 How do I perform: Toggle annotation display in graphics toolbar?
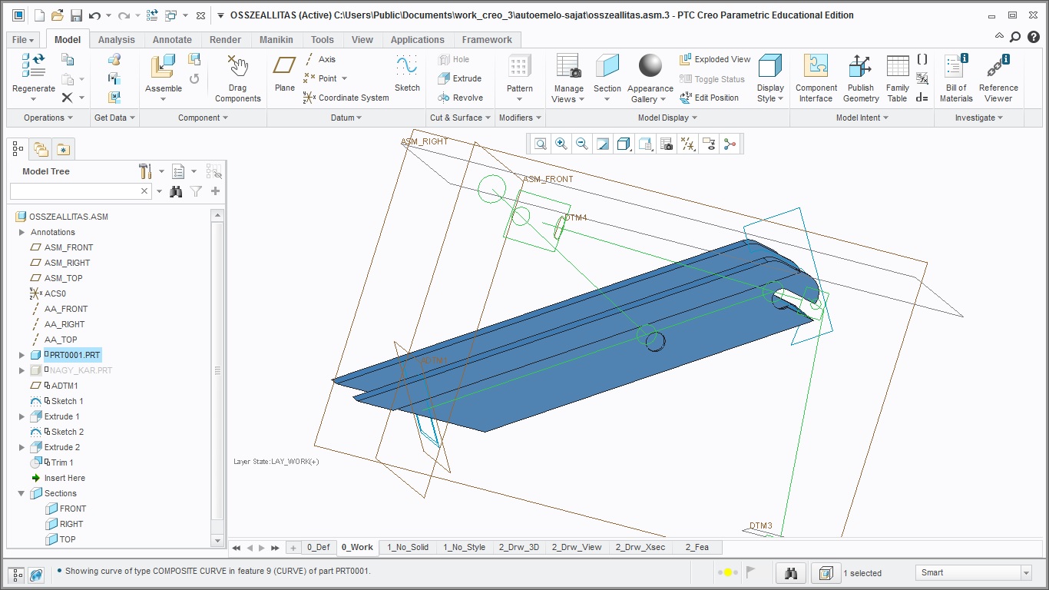tap(709, 144)
